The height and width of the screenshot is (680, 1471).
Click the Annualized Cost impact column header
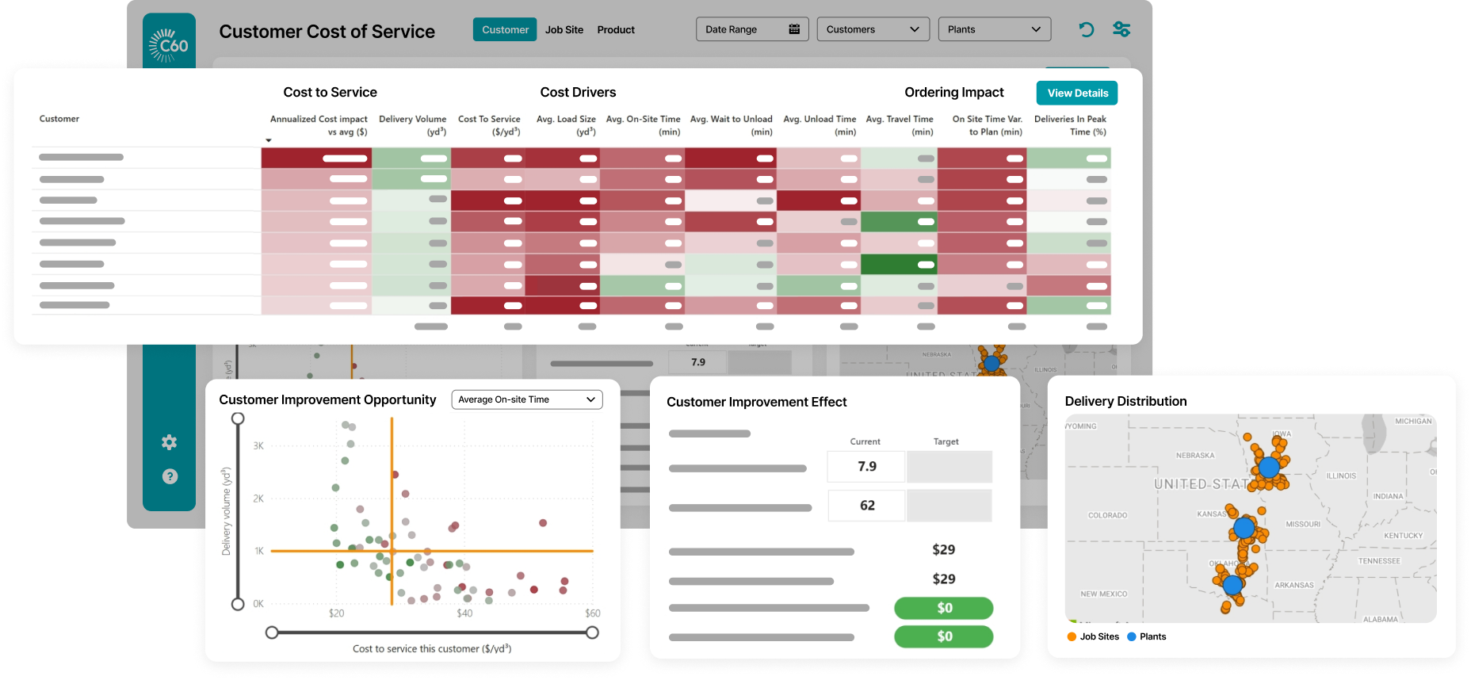point(319,125)
